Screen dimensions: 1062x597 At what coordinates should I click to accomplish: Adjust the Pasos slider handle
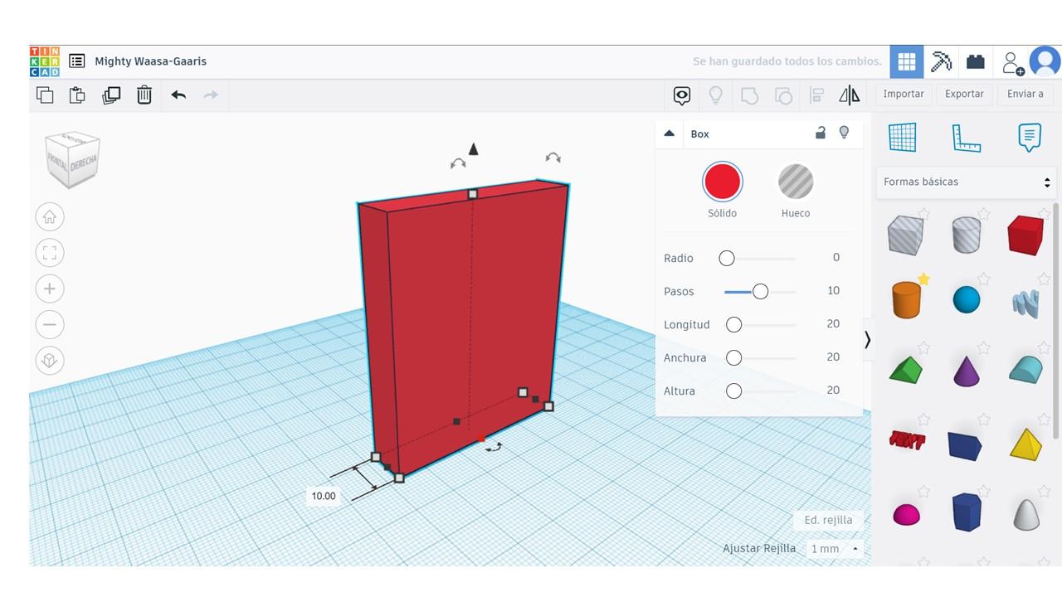tap(760, 292)
